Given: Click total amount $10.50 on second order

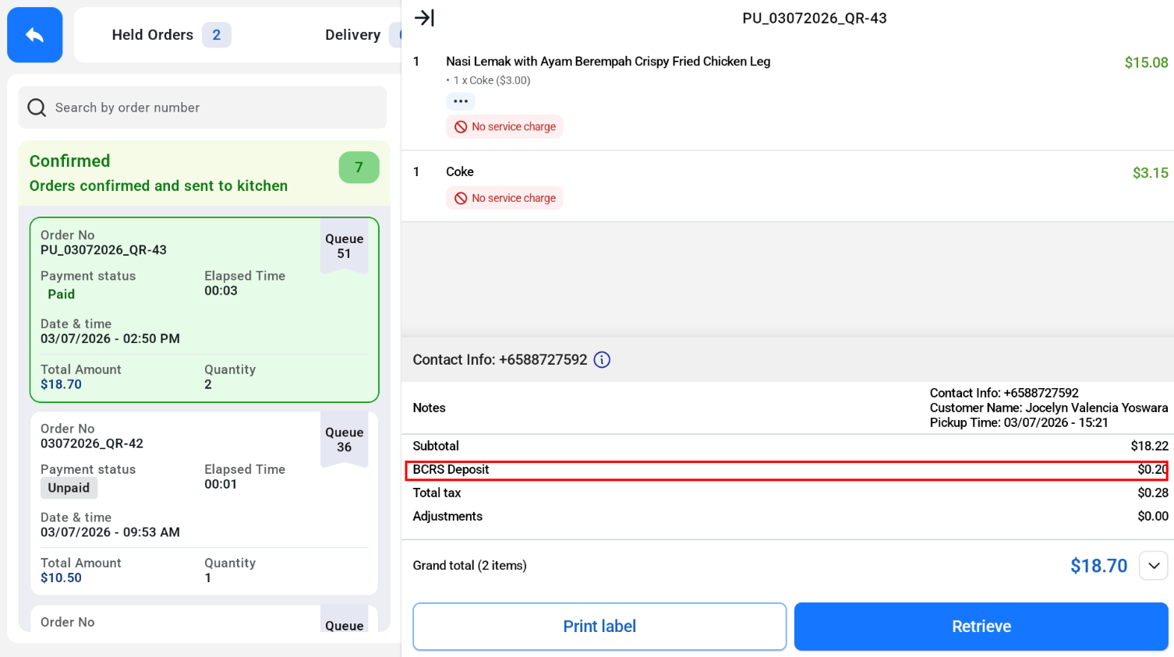Looking at the screenshot, I should coord(61,578).
